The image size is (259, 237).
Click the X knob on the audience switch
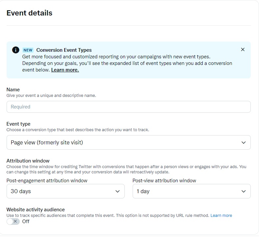click(x=15, y=221)
